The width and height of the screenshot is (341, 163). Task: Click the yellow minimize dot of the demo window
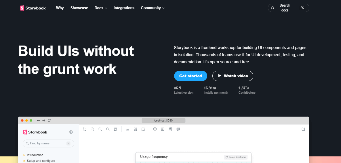(26, 120)
